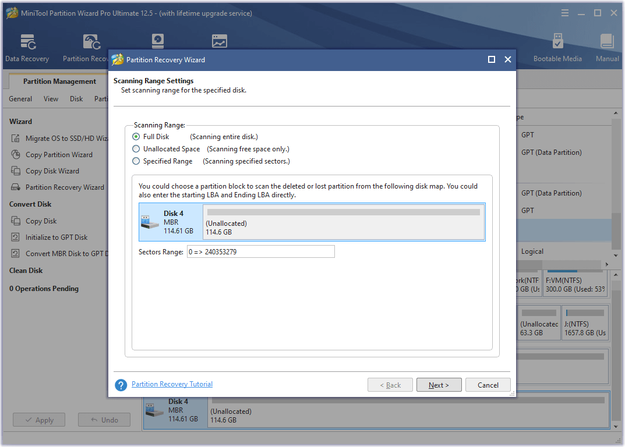
Task: Click the Undo button
Action: click(x=104, y=420)
